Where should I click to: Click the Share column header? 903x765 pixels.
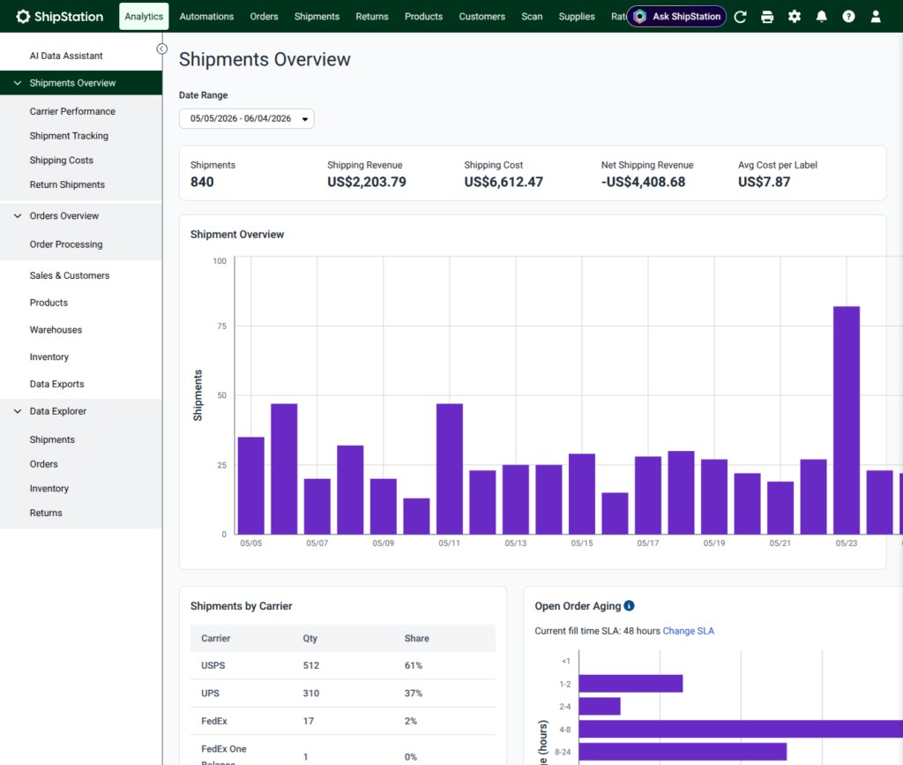click(416, 638)
